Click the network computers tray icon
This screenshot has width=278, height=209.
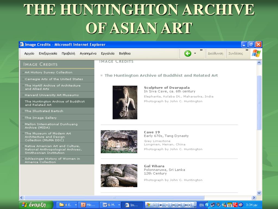point(213,205)
